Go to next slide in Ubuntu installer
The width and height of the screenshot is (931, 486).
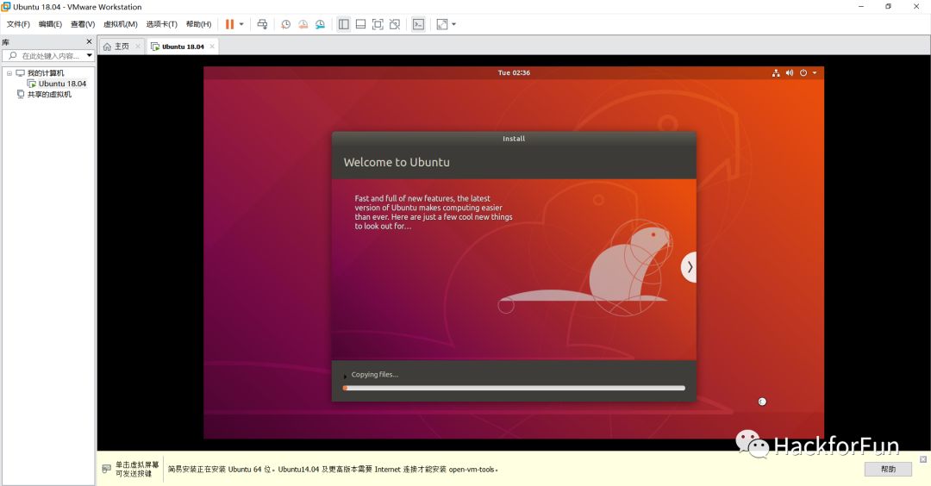click(x=689, y=267)
